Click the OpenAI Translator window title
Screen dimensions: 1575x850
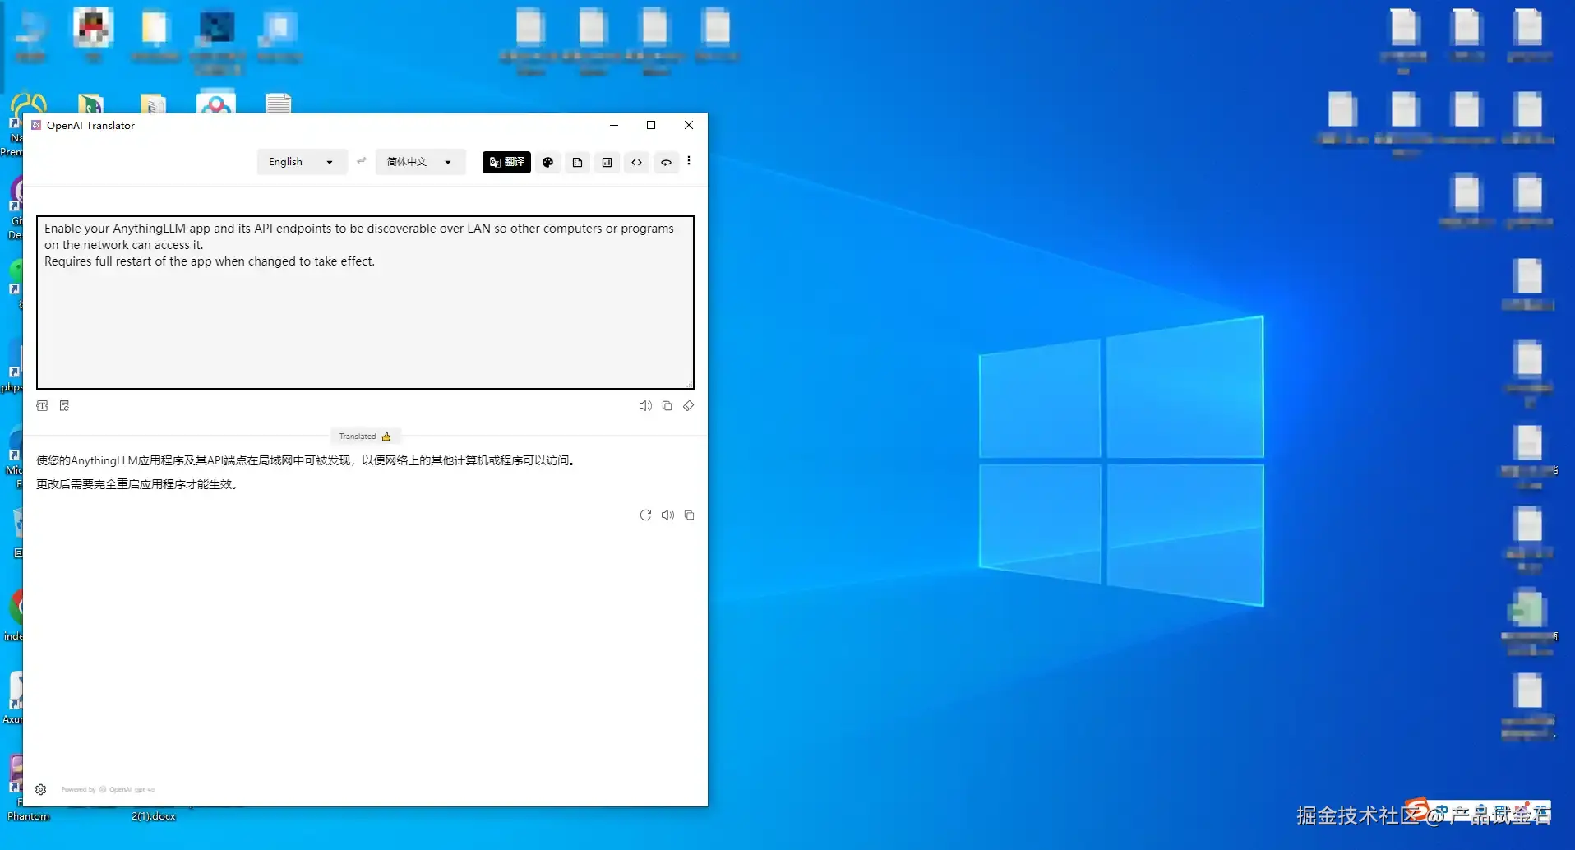(90, 126)
